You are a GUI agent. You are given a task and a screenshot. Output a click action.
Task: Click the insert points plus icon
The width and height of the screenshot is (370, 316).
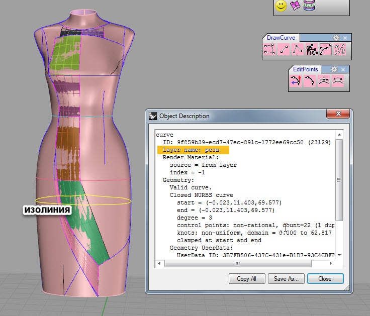(324, 82)
